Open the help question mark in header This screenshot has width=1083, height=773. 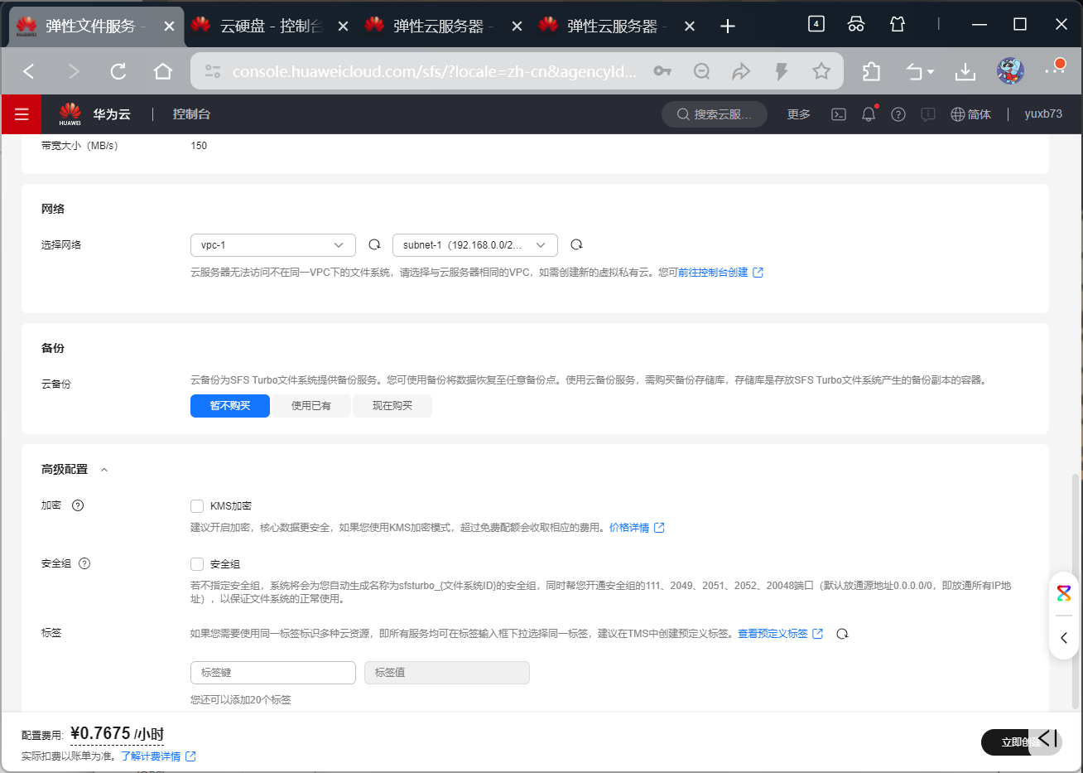pos(898,114)
